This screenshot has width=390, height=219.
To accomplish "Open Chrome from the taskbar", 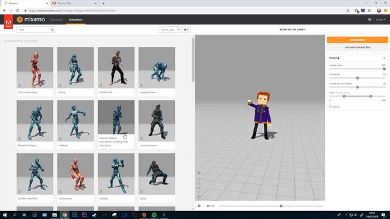I will [65, 215].
